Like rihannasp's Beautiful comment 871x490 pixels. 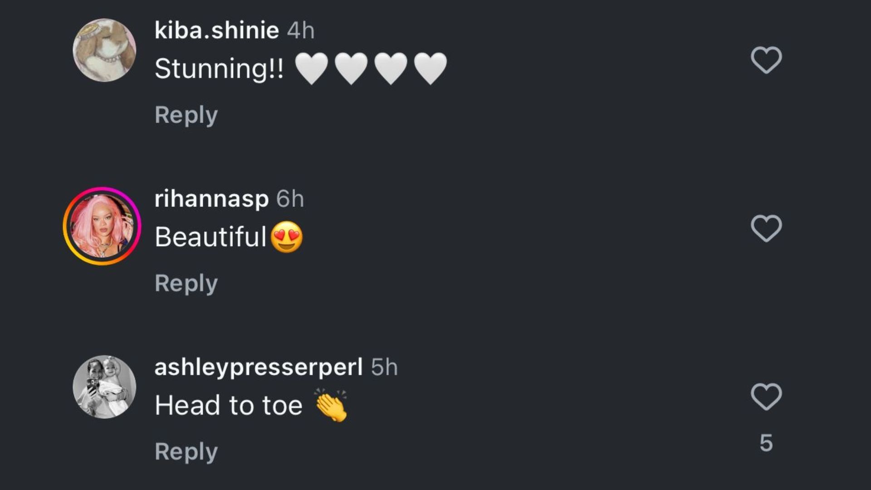coord(766,228)
